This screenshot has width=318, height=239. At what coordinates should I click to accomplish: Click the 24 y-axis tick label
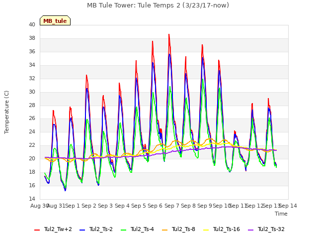(x=32, y=131)
